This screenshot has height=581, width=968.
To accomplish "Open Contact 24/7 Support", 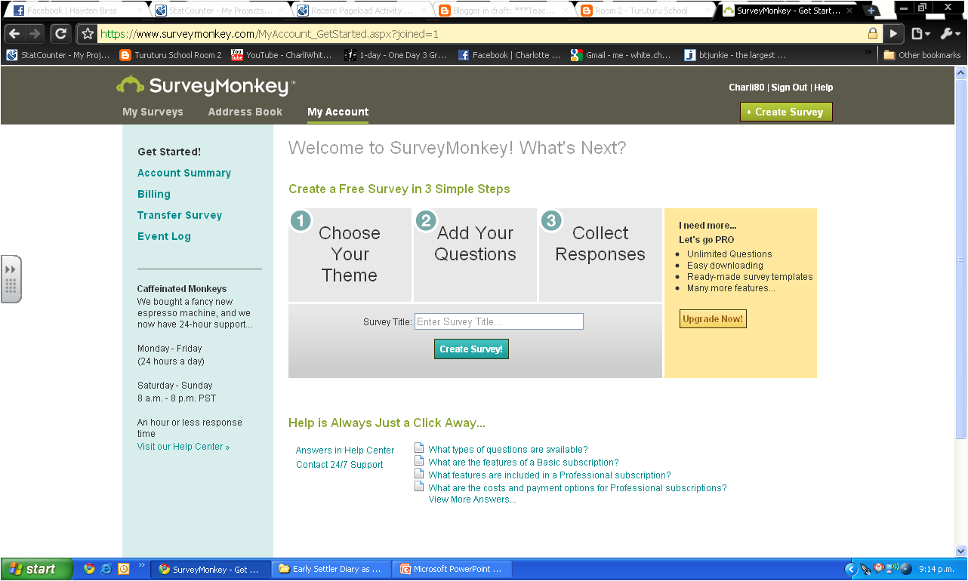I will pos(340,465).
